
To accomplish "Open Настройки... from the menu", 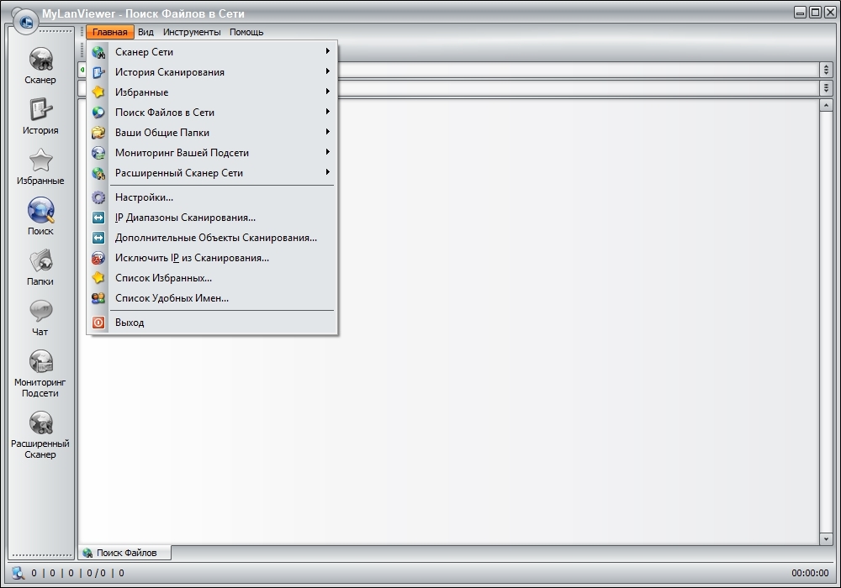I will [212, 197].
